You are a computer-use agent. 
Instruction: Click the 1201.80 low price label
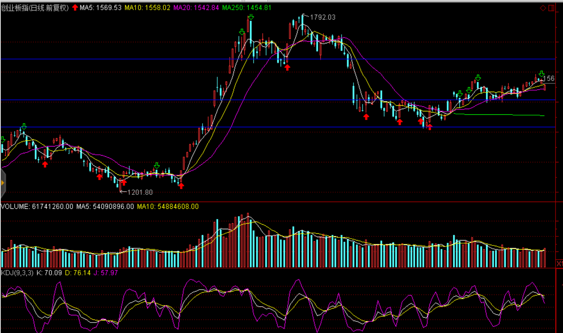pyautogui.click(x=140, y=193)
